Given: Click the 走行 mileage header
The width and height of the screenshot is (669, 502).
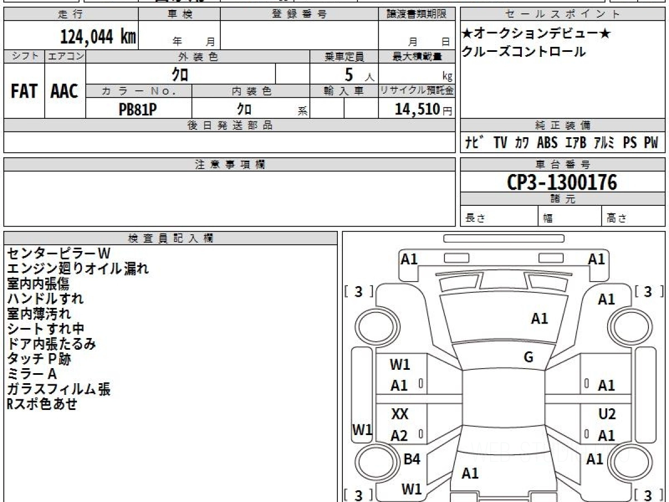Looking at the screenshot, I should pos(71,15).
